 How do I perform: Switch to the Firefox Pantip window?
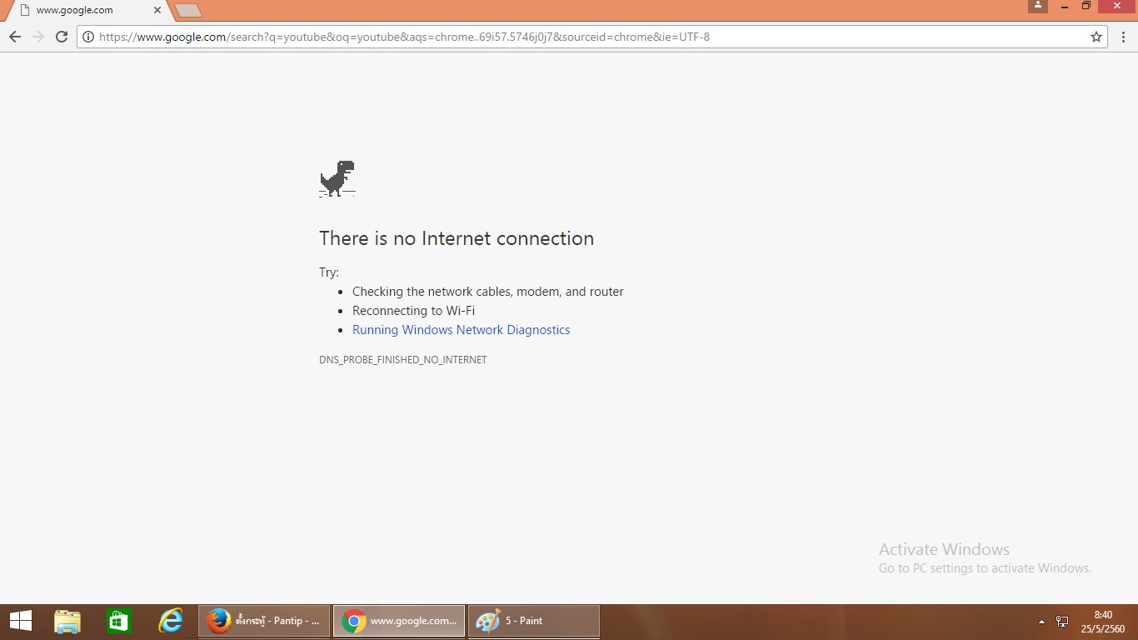click(x=264, y=621)
